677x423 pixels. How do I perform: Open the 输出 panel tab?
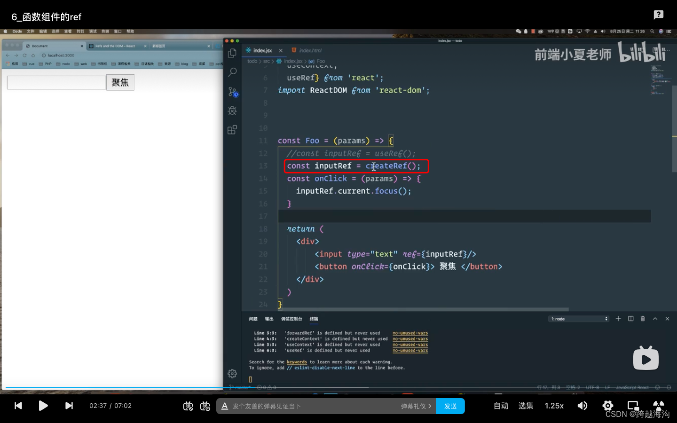(x=269, y=319)
